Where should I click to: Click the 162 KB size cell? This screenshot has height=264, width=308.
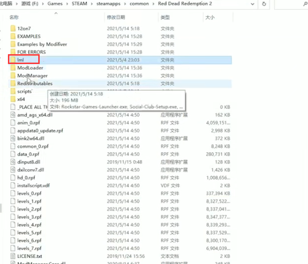coord(223,115)
